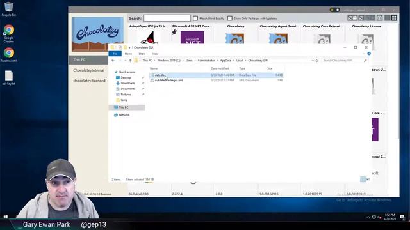Click Windows 2019 (C:) breadcrumb
This screenshot has width=410, height=230.
pos(169,61)
